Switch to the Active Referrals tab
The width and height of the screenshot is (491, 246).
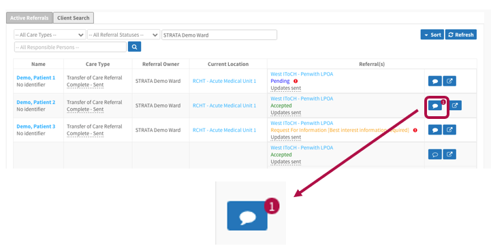[29, 18]
